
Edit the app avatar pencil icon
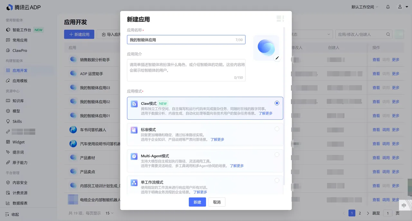[x=277, y=58]
